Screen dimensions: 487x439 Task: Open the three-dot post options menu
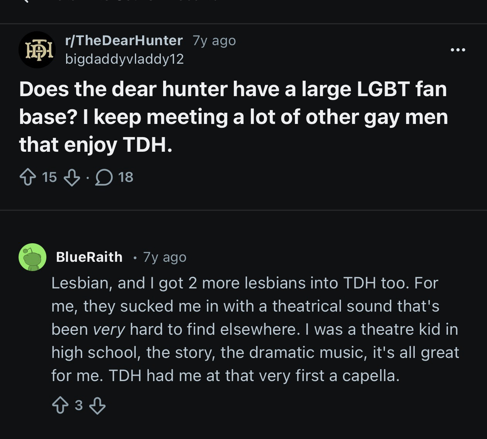pyautogui.click(x=458, y=50)
